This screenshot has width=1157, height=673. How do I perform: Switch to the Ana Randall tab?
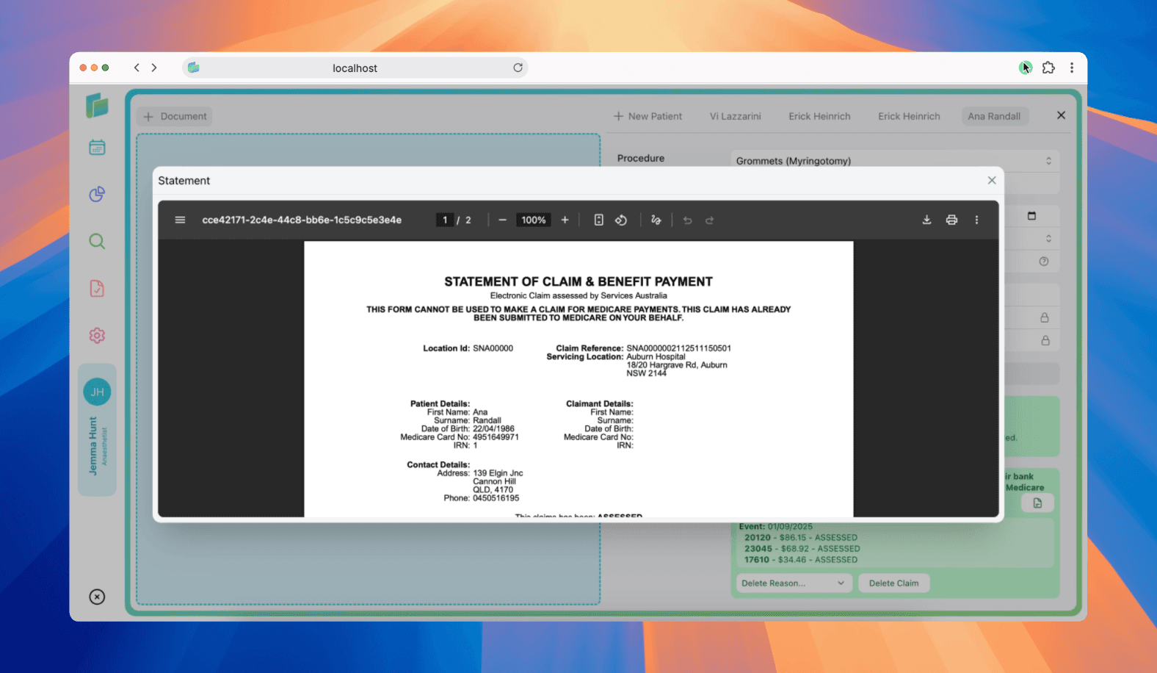point(994,116)
